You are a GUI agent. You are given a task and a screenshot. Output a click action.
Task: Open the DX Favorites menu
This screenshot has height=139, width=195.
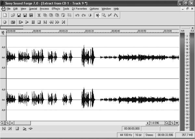[x=79, y=9]
